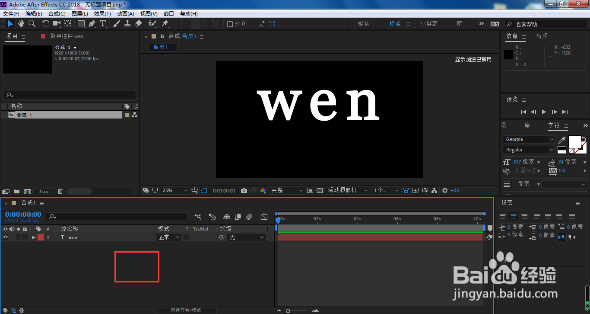Toggle pixel aspect ratio correction
Viewport: 590px width, 314px height.
(406, 190)
